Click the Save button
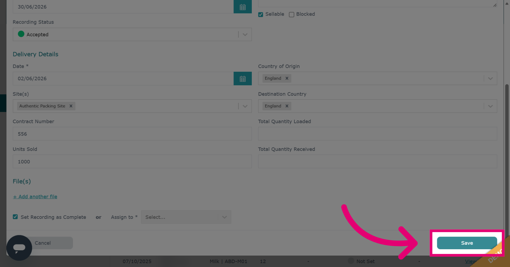 coord(467,243)
